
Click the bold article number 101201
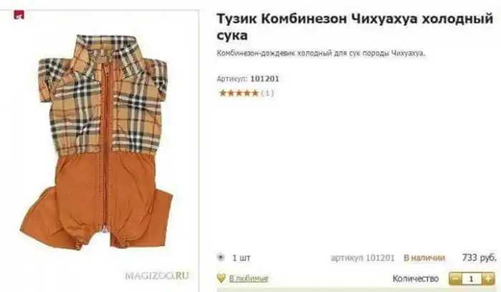coord(265,79)
